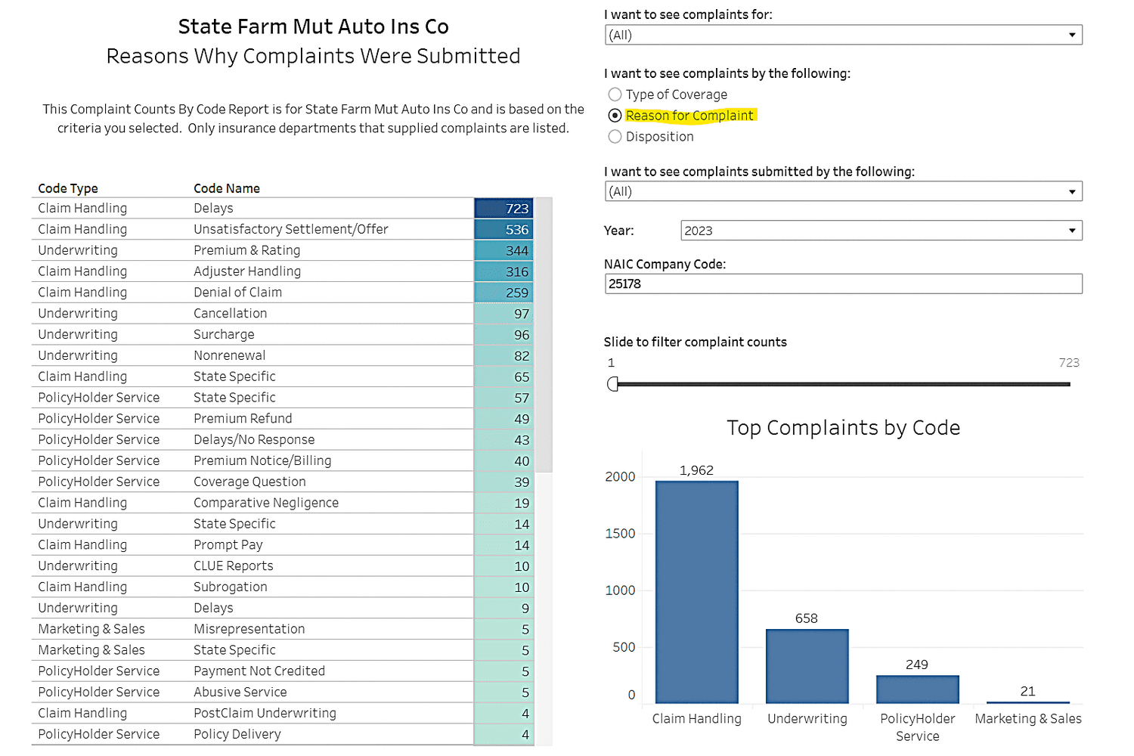Click the Underwriting bar showing 658
This screenshot has width=1134, height=756.
tap(807, 666)
